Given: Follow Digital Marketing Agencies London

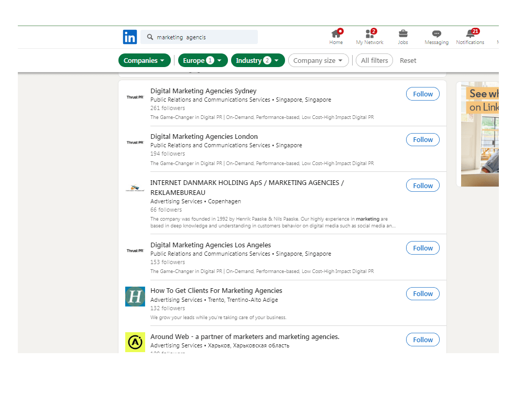Looking at the screenshot, I should 423,140.
